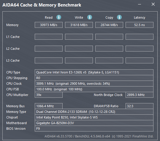
Task: Click the CPU Stepping value R0
Action: (94, 78)
